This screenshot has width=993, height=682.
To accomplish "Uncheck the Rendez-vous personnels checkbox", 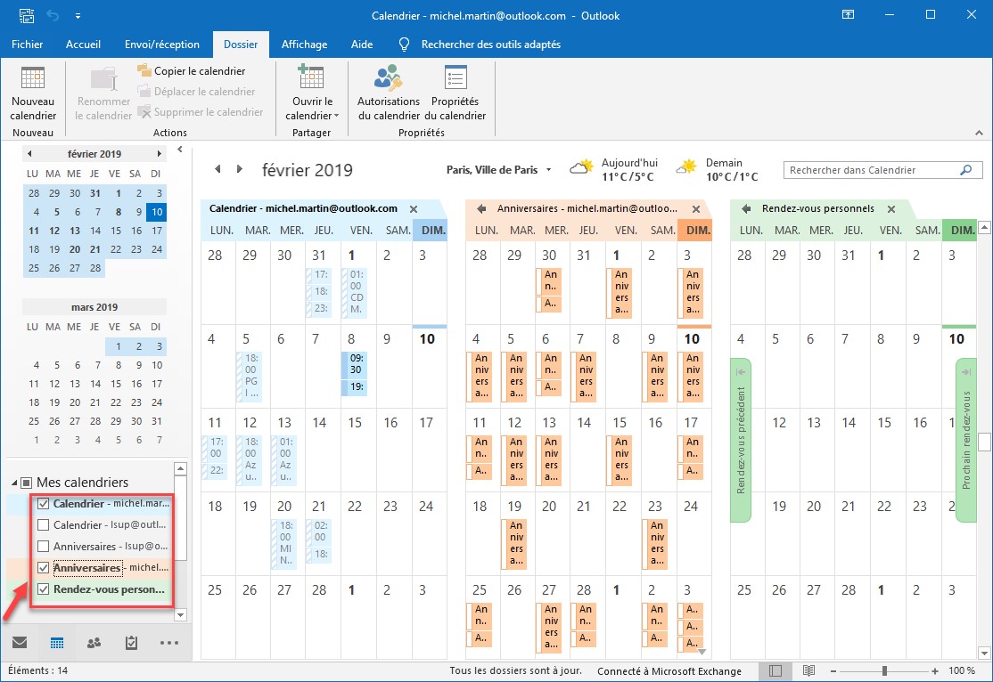I will coord(43,589).
